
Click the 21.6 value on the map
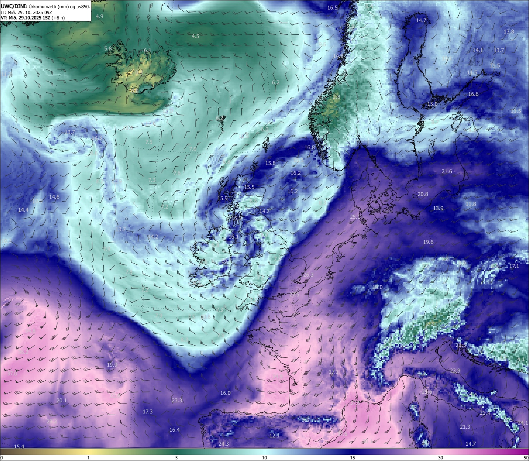click(447, 172)
